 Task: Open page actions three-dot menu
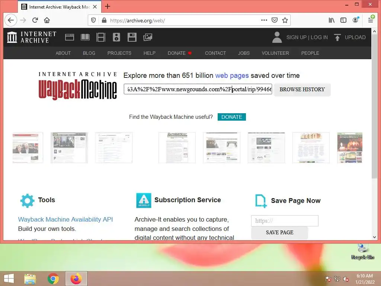pyautogui.click(x=264, y=20)
